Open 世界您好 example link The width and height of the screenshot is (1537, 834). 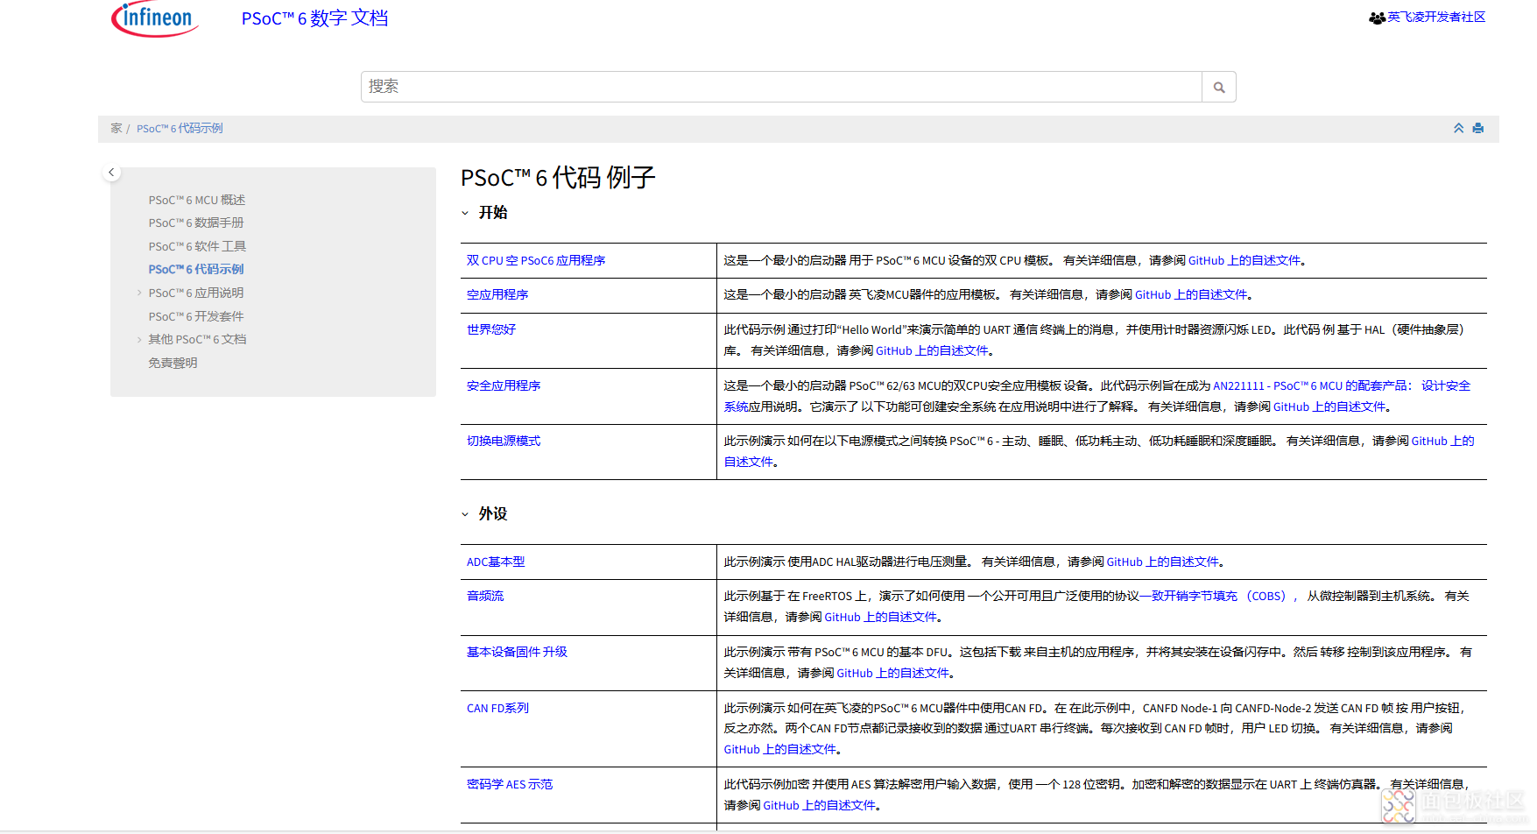(491, 329)
